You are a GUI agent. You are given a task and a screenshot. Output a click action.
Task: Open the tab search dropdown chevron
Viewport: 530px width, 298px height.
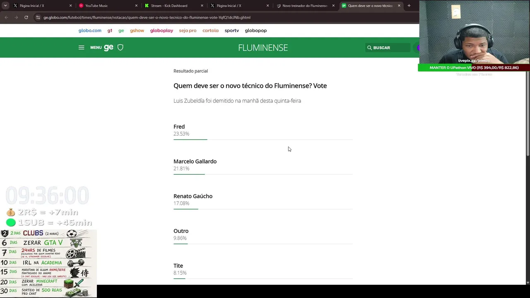click(x=5, y=6)
